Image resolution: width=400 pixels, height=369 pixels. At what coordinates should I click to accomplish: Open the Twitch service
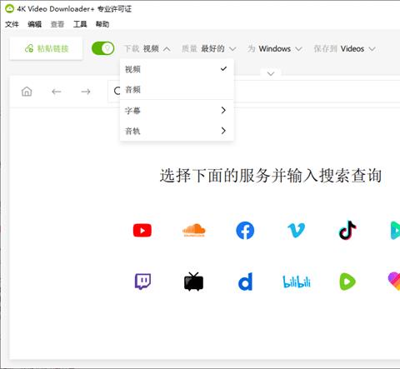(142, 282)
